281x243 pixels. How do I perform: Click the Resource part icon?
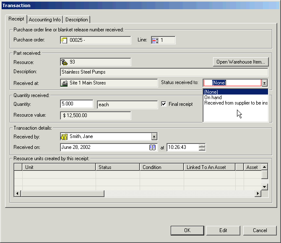[65, 62]
